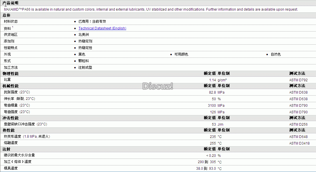Viewport: 316px width, 172px height.
Task: Click the flexural strength value 126
Action: coord(213,112)
